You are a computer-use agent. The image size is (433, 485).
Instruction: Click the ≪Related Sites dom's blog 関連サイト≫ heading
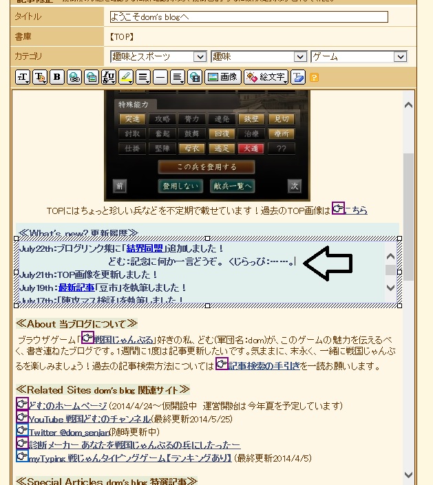(x=103, y=390)
